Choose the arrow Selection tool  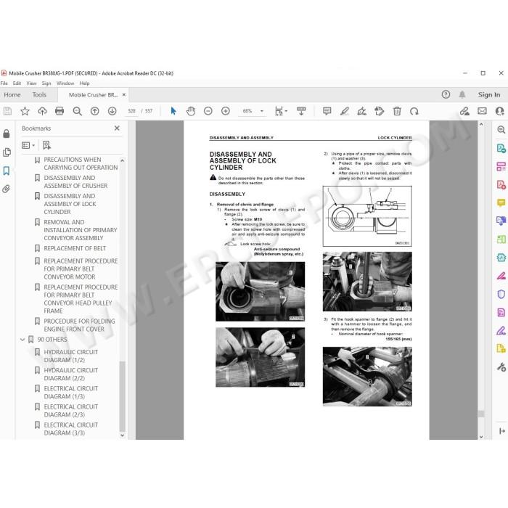tap(173, 111)
